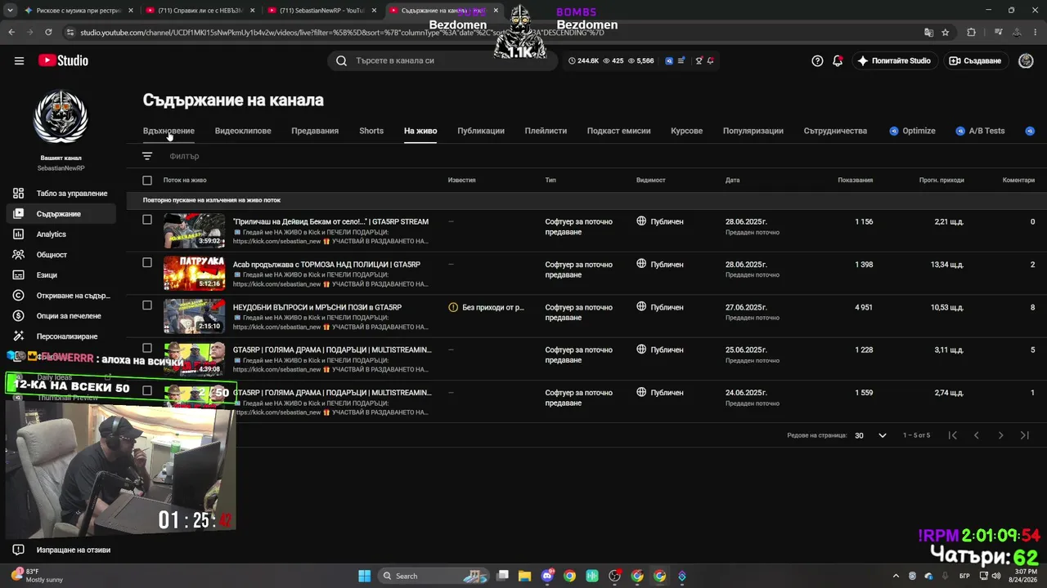The height and width of the screenshot is (588, 1047).
Task: Open visibility options for the 24.06.2025 stream
Action: (x=660, y=393)
